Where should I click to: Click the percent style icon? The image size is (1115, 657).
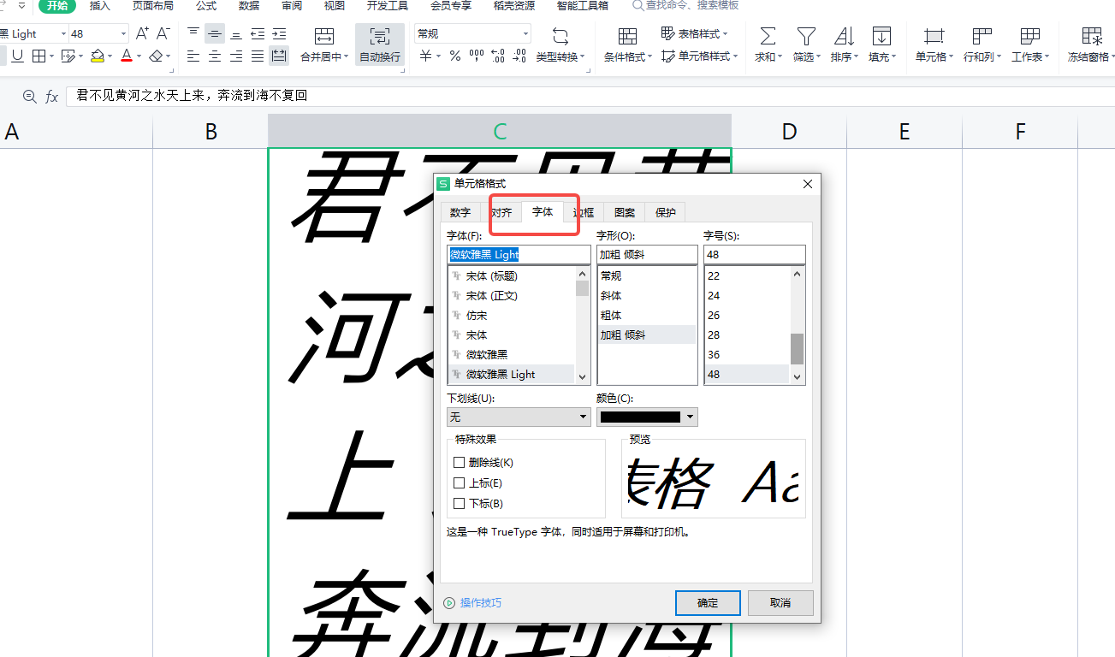(455, 56)
